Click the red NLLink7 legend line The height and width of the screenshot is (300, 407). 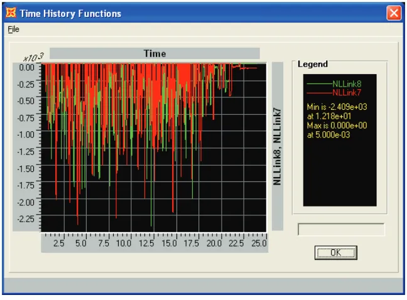tap(320, 93)
